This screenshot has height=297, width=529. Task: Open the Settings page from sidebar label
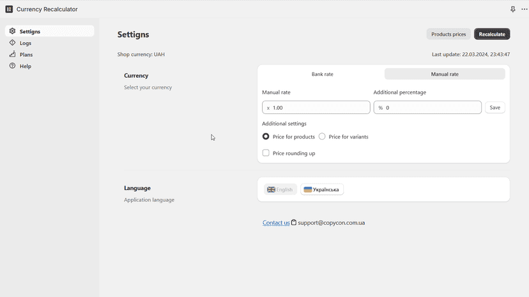(29, 31)
